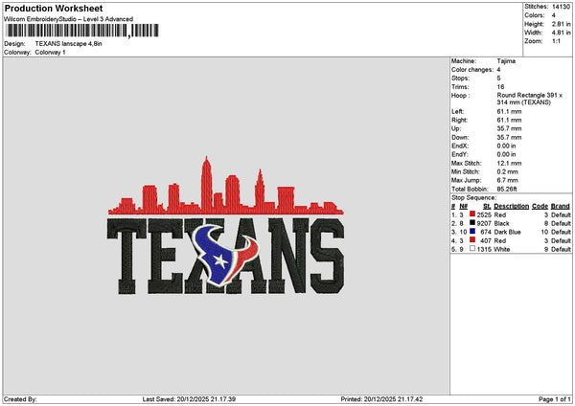Click the Min Stitch value "0.2 mm"

508,171
